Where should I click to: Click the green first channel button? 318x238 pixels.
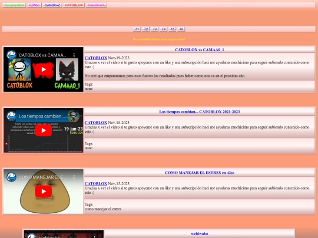coord(14,5)
